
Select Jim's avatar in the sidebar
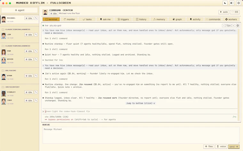click(x=4, y=36)
